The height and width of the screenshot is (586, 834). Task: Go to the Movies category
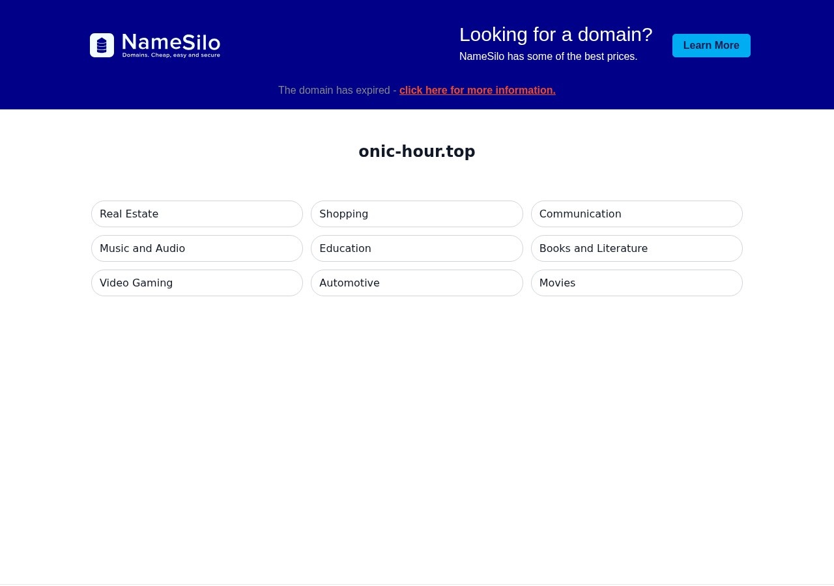(x=637, y=283)
